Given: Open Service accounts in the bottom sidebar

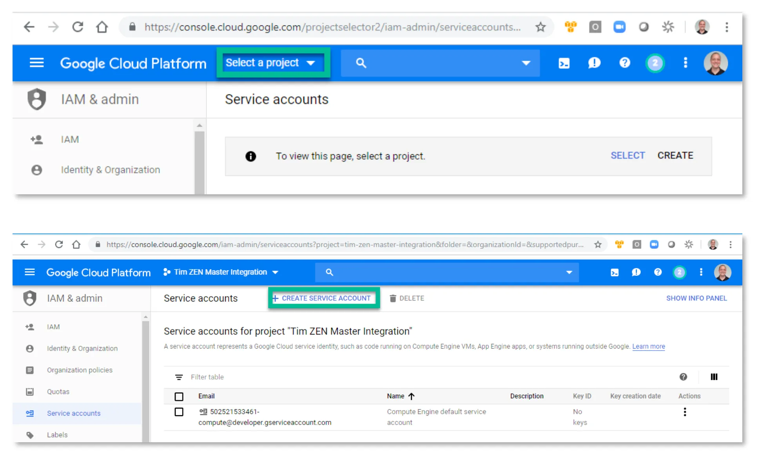Looking at the screenshot, I should coord(74,413).
